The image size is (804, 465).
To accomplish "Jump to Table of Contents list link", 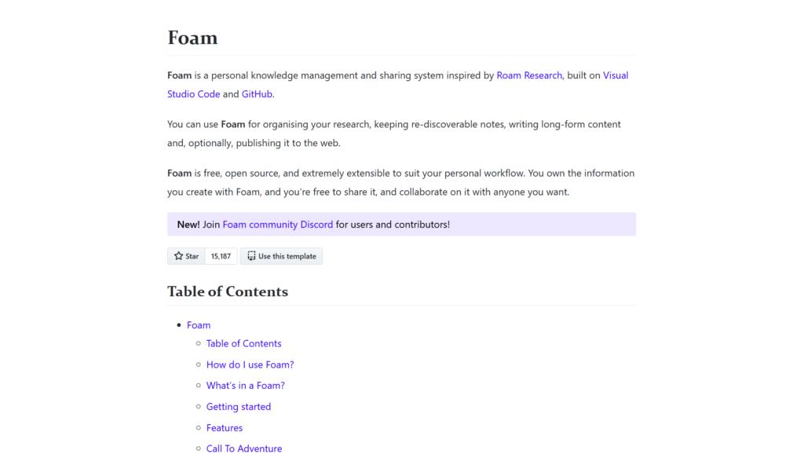I will tap(243, 343).
